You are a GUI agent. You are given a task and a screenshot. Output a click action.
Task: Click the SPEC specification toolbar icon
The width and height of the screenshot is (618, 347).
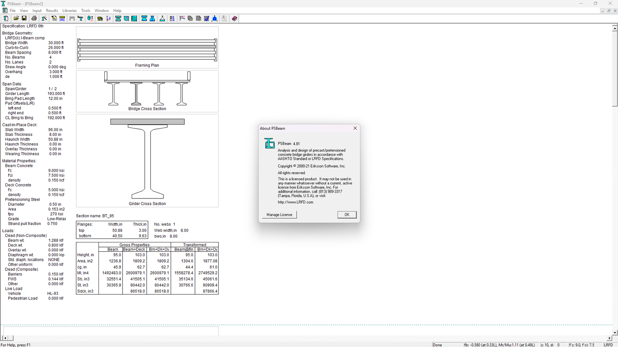(x=62, y=19)
